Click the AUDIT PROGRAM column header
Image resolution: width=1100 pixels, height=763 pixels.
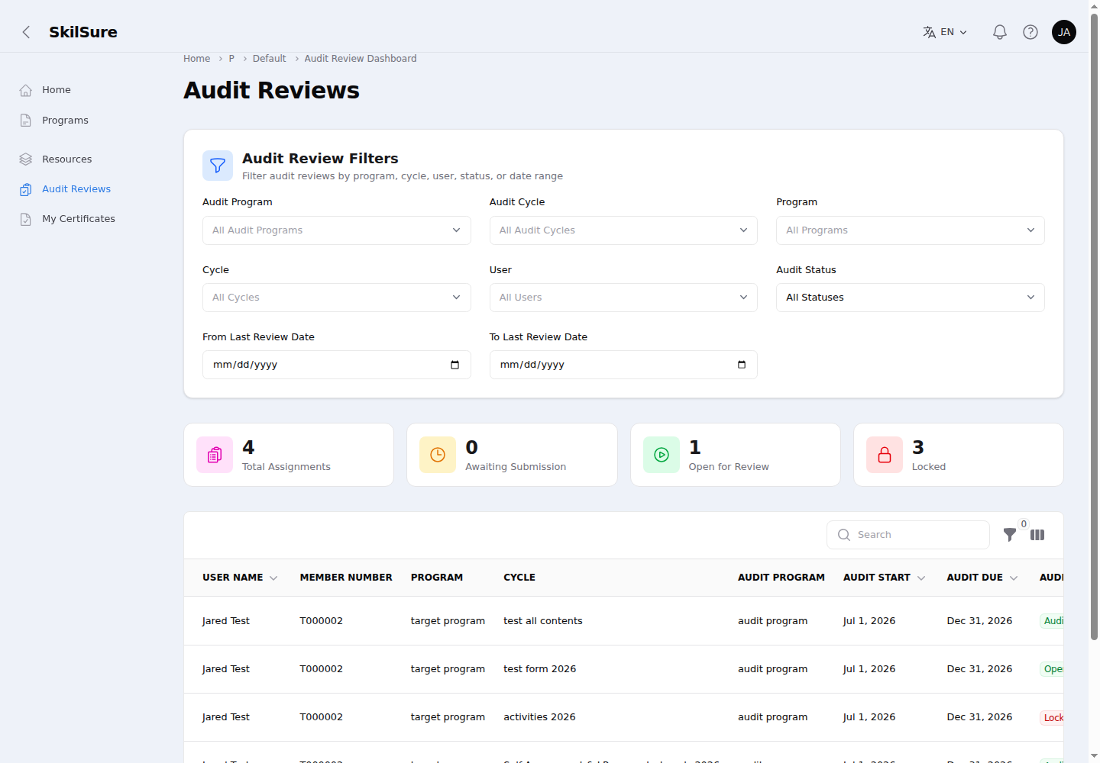coord(781,578)
